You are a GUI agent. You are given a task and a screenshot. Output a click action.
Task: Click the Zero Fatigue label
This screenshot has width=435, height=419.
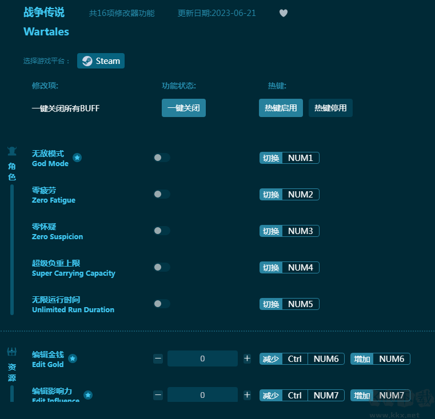click(x=54, y=195)
